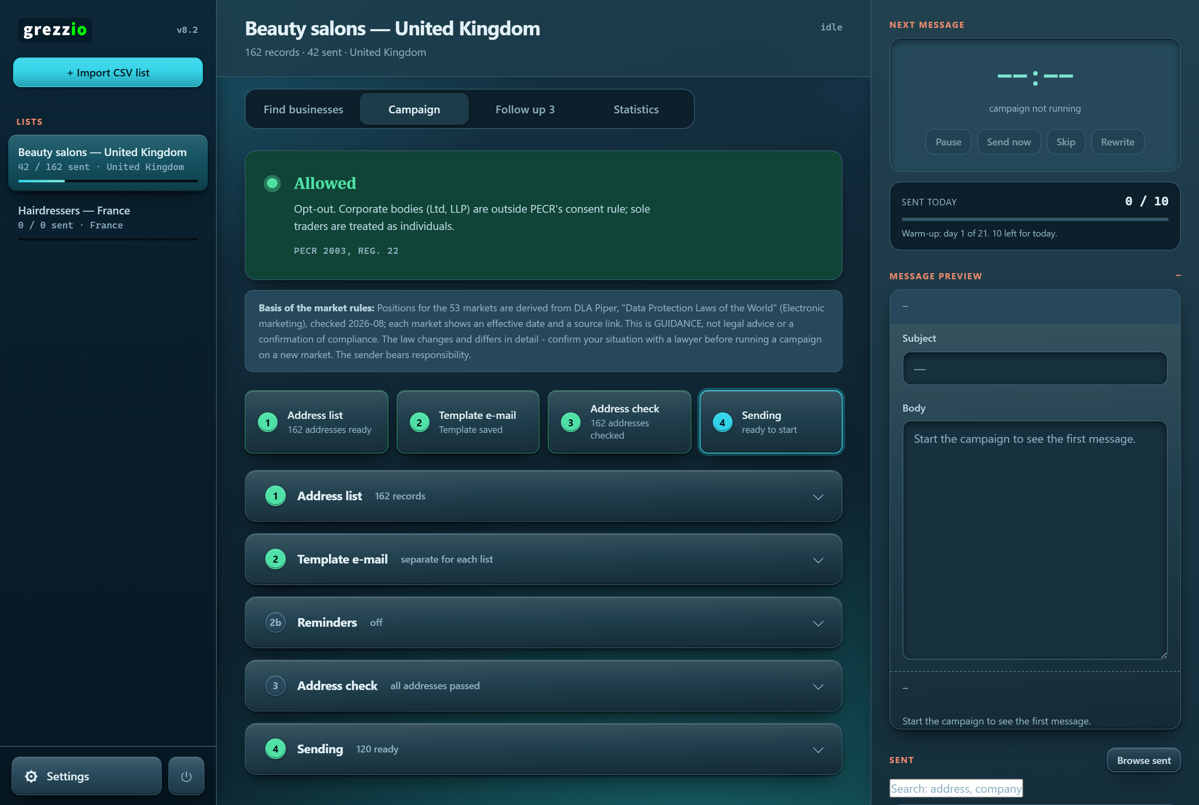Image resolution: width=1199 pixels, height=805 pixels.
Task: Click the Settings gear icon
Action: click(x=31, y=776)
